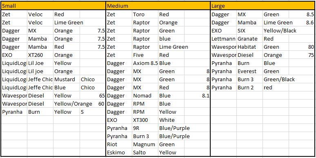Select the Everest cell
This screenshot has height=158, width=316.
coord(250,71)
